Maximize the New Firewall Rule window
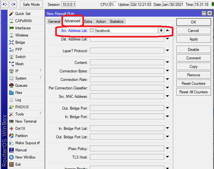Viewport: 214px width, 169px height. point(204,13)
